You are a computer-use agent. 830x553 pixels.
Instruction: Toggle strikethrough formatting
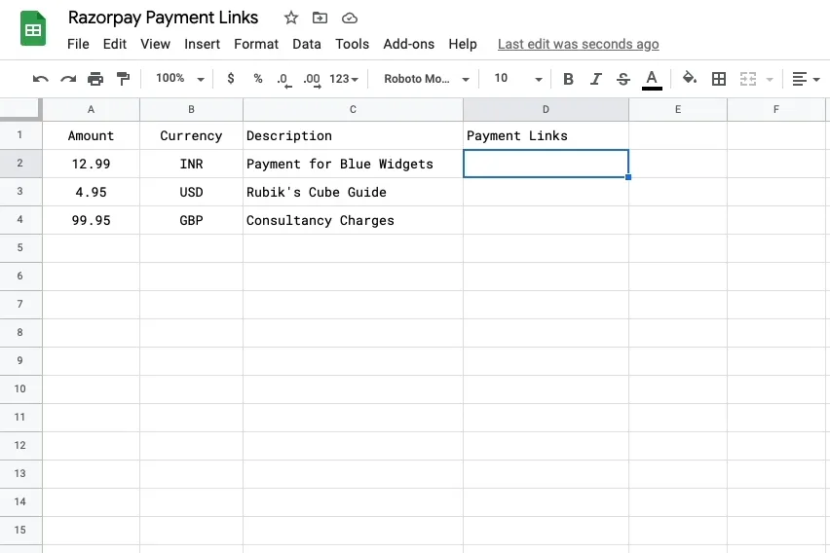pyautogui.click(x=623, y=79)
